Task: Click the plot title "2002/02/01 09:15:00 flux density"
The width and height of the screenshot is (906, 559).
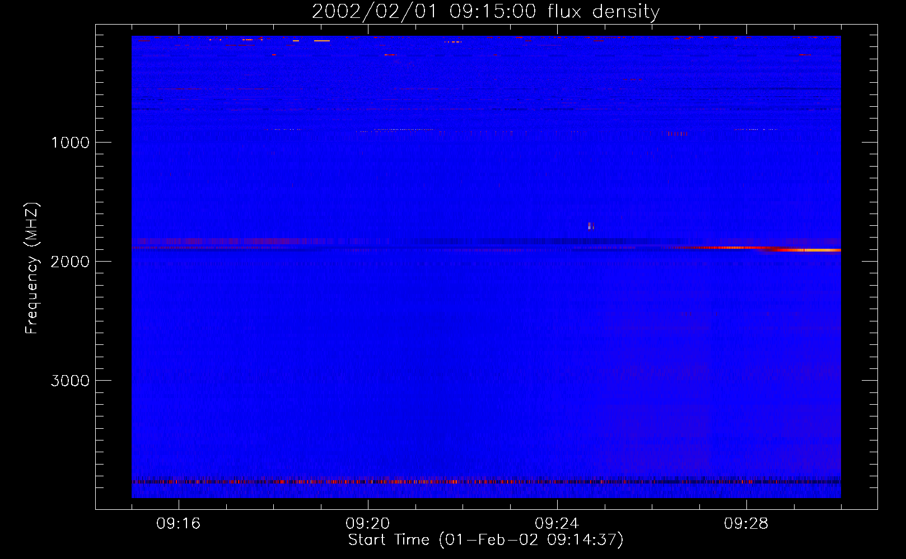Action: pos(485,11)
